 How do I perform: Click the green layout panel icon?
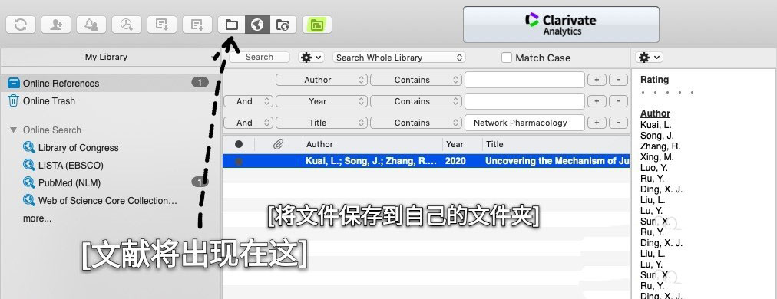pyautogui.click(x=317, y=25)
